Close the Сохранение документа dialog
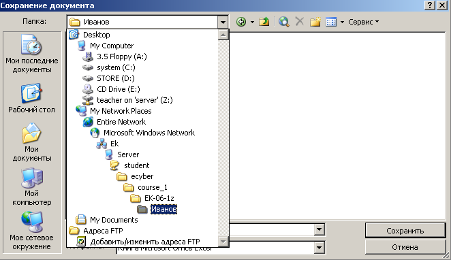 (441, 5)
